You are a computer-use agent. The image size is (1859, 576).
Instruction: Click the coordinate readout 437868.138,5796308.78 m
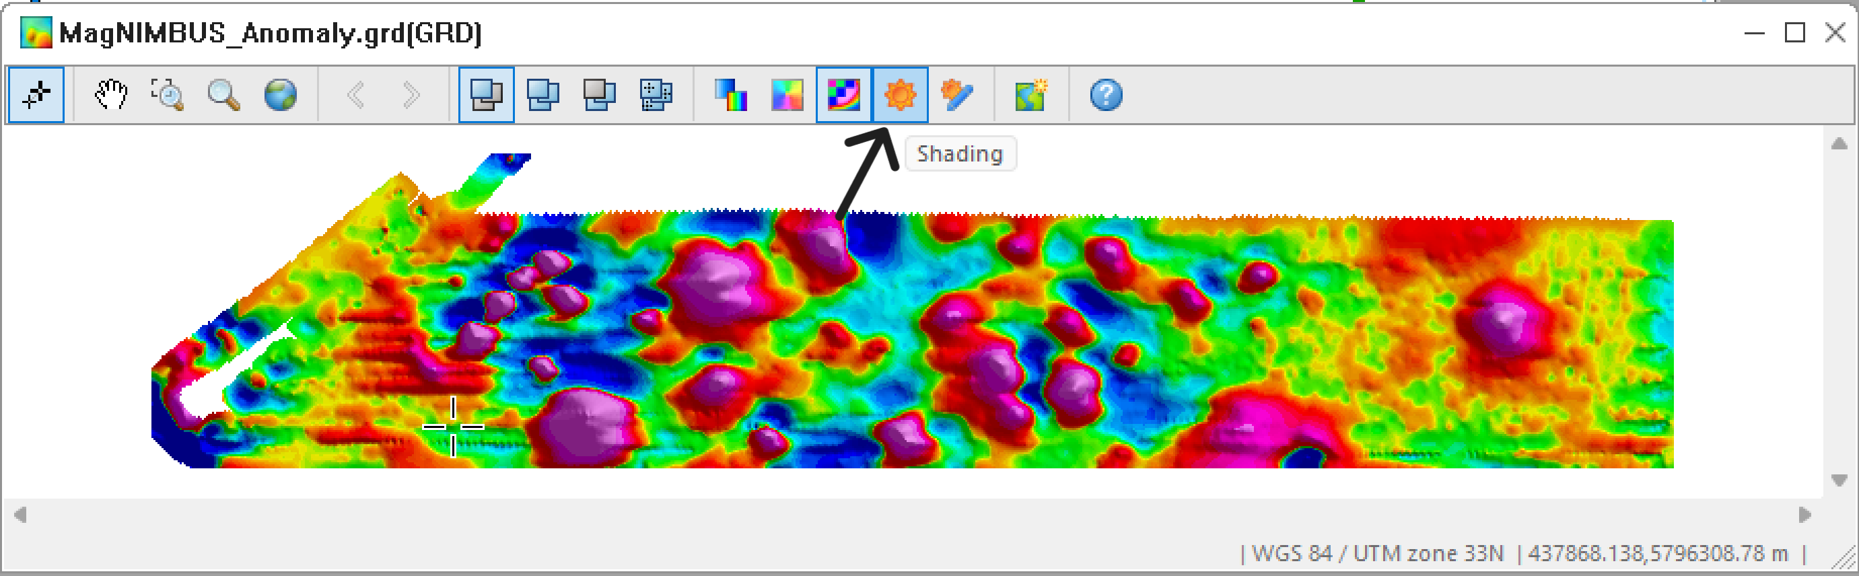[1658, 553]
